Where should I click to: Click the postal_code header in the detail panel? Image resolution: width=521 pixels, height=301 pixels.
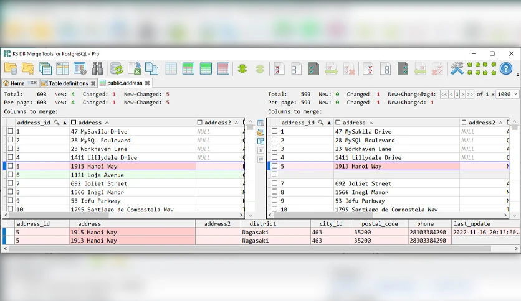click(380, 223)
